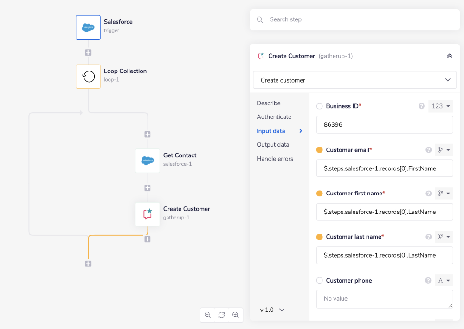Collapse the Create Customer panel chevron
This screenshot has width=464, height=329.
pyautogui.click(x=449, y=56)
